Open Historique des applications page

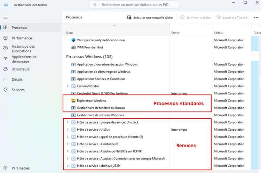(x=30, y=49)
